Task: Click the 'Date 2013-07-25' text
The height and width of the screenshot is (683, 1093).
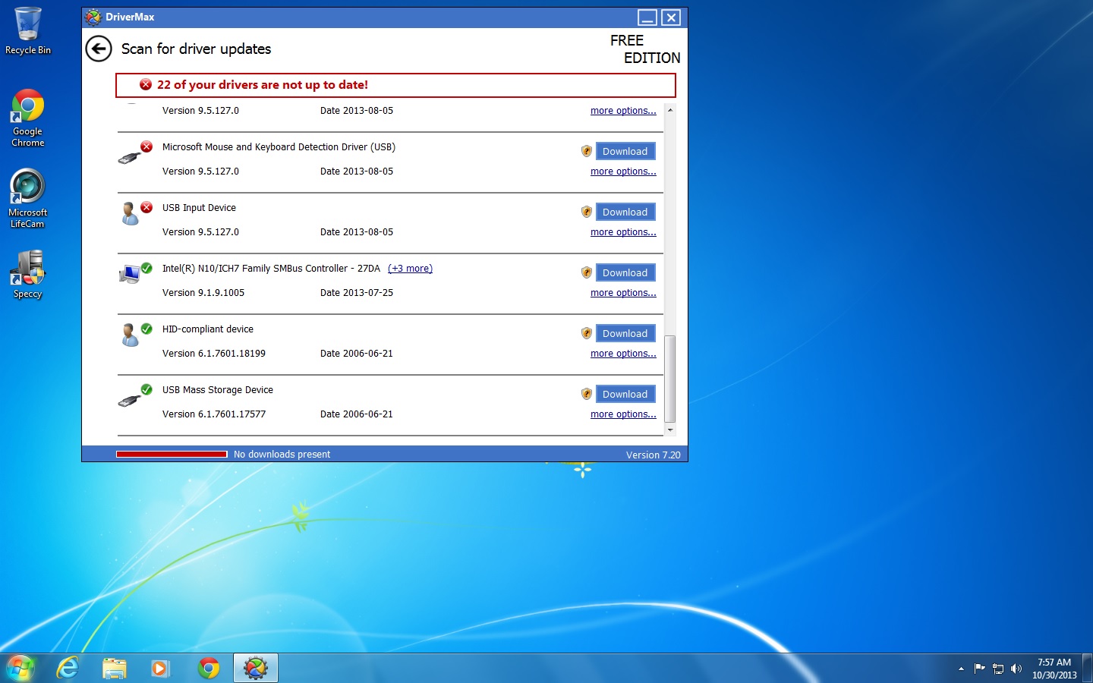Action: 357,293
